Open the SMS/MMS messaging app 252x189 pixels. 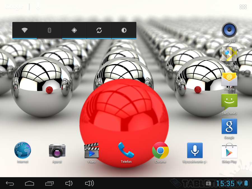coord(229,102)
